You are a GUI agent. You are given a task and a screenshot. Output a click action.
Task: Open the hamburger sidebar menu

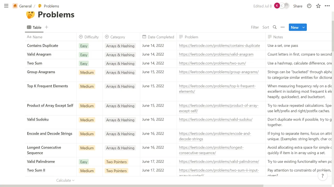pyautogui.click(x=6, y=6)
